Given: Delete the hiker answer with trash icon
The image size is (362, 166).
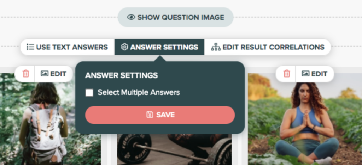Looking at the screenshot, I should pyautogui.click(x=25, y=74).
